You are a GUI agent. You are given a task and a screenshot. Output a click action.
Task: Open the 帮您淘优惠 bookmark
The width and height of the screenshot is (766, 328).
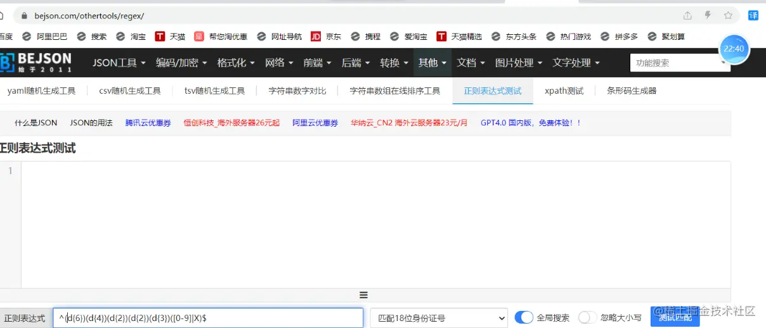[221, 37]
